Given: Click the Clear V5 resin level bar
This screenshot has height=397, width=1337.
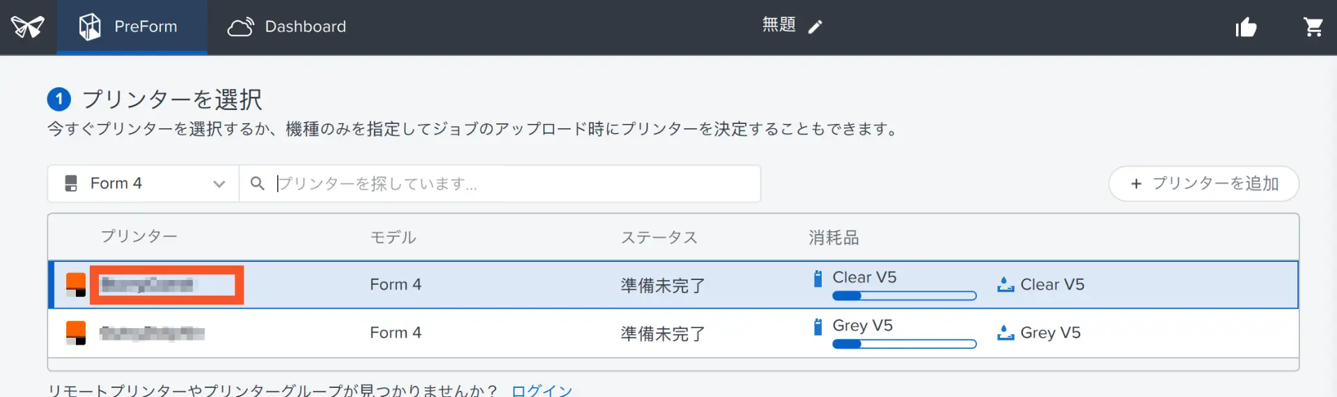Looking at the screenshot, I should (904, 296).
